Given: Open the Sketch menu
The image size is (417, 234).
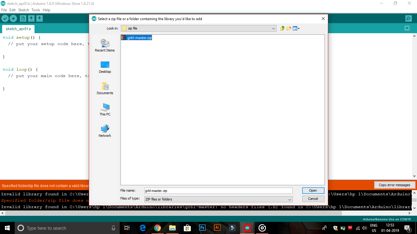Looking at the screenshot, I should (x=24, y=10).
